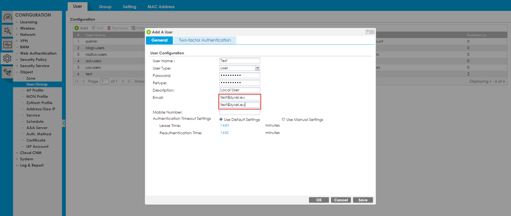Viewport: 511px width, 216px height.
Task: Expand the Licensing menu tree
Action: tap(17, 22)
